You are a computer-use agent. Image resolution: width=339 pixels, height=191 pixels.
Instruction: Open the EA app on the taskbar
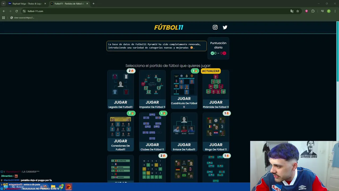click(69, 187)
